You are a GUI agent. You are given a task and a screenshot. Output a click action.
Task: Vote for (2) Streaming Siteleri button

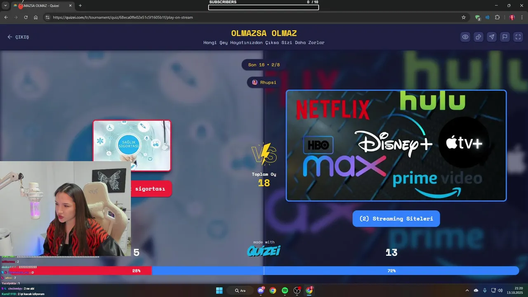(396, 219)
